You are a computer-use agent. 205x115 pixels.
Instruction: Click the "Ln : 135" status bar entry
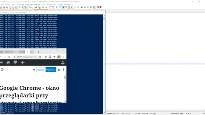138,114
